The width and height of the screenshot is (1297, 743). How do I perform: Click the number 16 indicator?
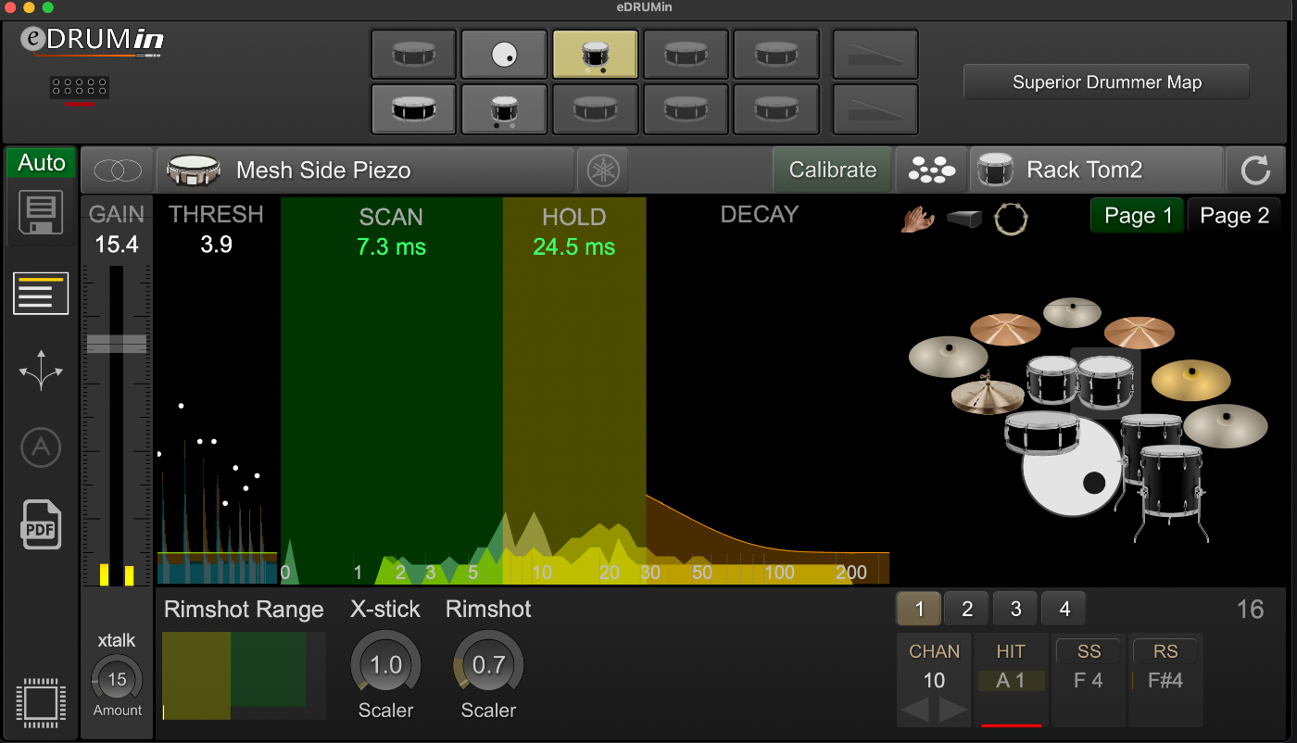pyautogui.click(x=1251, y=610)
